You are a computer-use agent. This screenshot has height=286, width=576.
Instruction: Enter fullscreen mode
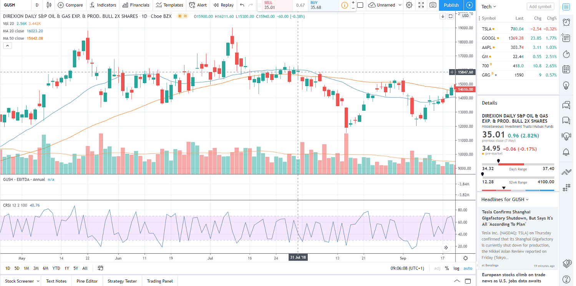(x=421, y=5)
